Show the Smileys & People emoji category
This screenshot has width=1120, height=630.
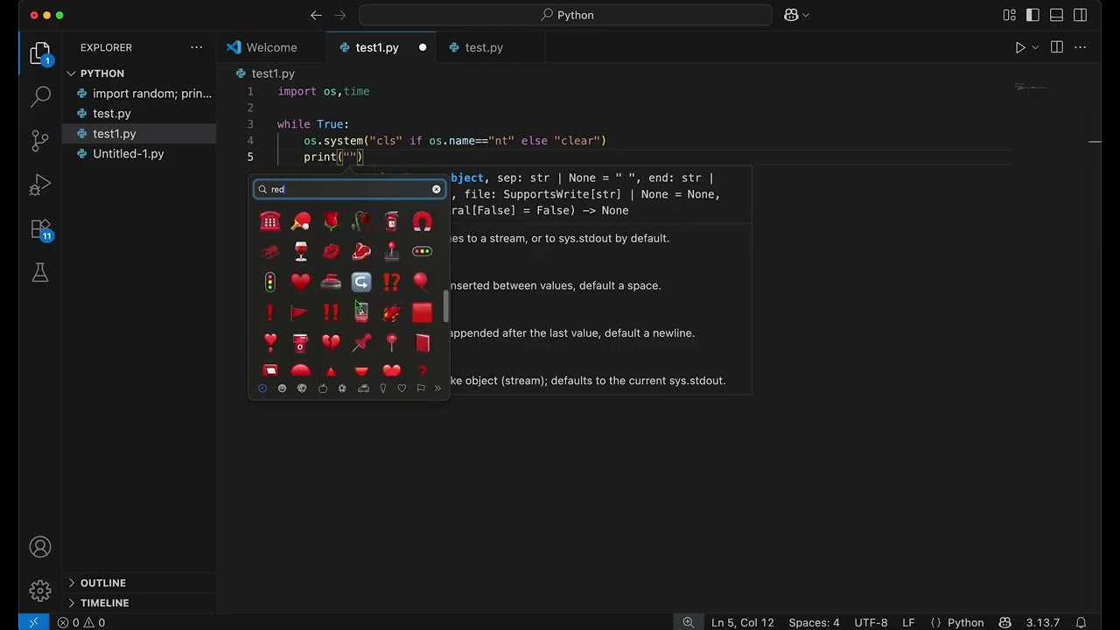[x=282, y=388]
